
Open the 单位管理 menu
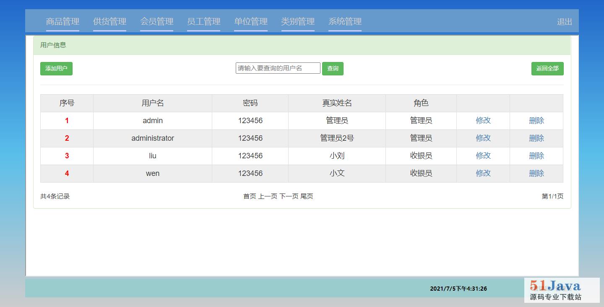(x=251, y=22)
